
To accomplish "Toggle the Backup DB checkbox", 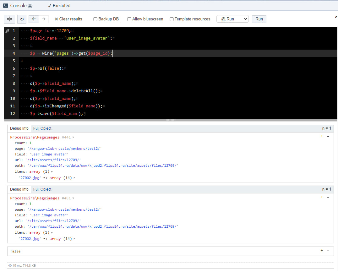I will [95, 19].
